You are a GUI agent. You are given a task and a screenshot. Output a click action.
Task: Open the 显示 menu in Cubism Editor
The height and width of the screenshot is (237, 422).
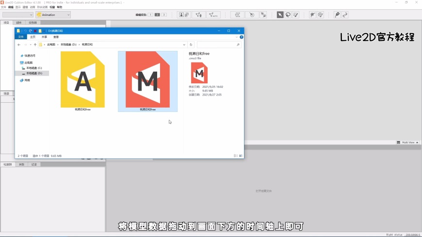click(x=18, y=7)
